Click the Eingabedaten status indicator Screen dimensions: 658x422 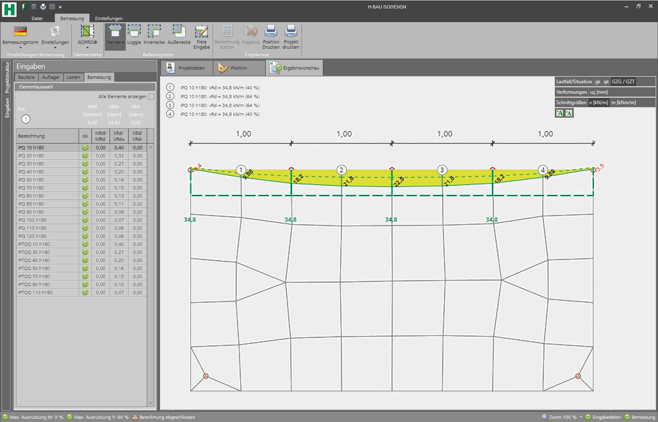pyautogui.click(x=603, y=417)
